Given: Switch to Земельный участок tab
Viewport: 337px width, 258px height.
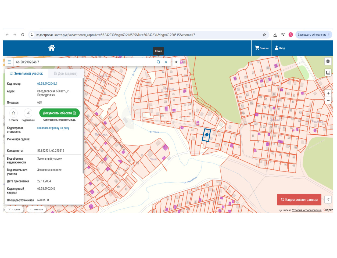Looking at the screenshot, I should coord(26,74).
